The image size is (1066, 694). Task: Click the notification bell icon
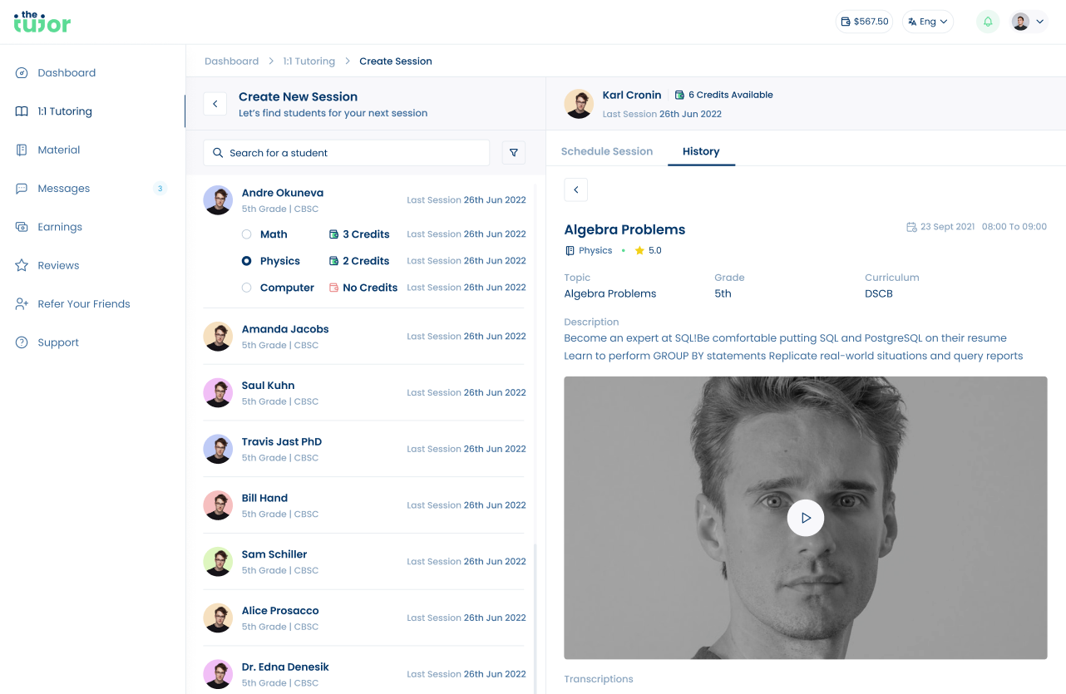988,22
